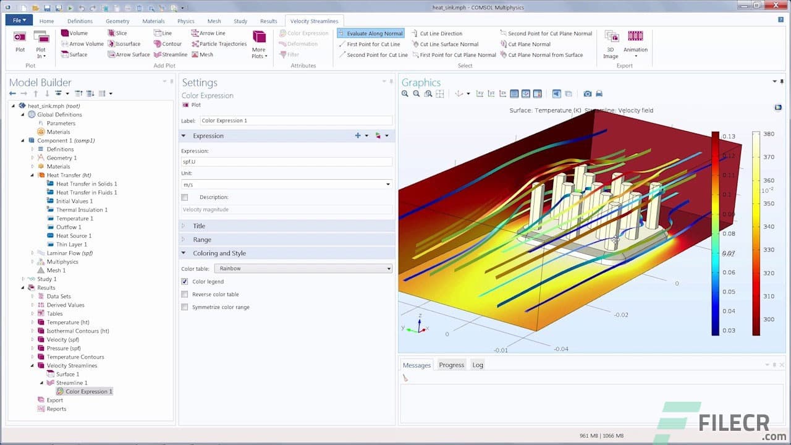Take a snapshot using the camera icon
Viewport: 791px width, 445px height.
tap(587, 93)
